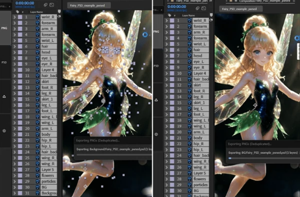Click label color of layer 3 in left panel
The height and width of the screenshot is (197, 300).
[20, 29]
